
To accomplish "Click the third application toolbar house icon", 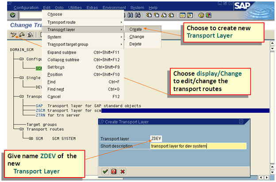I will pos(30,34).
